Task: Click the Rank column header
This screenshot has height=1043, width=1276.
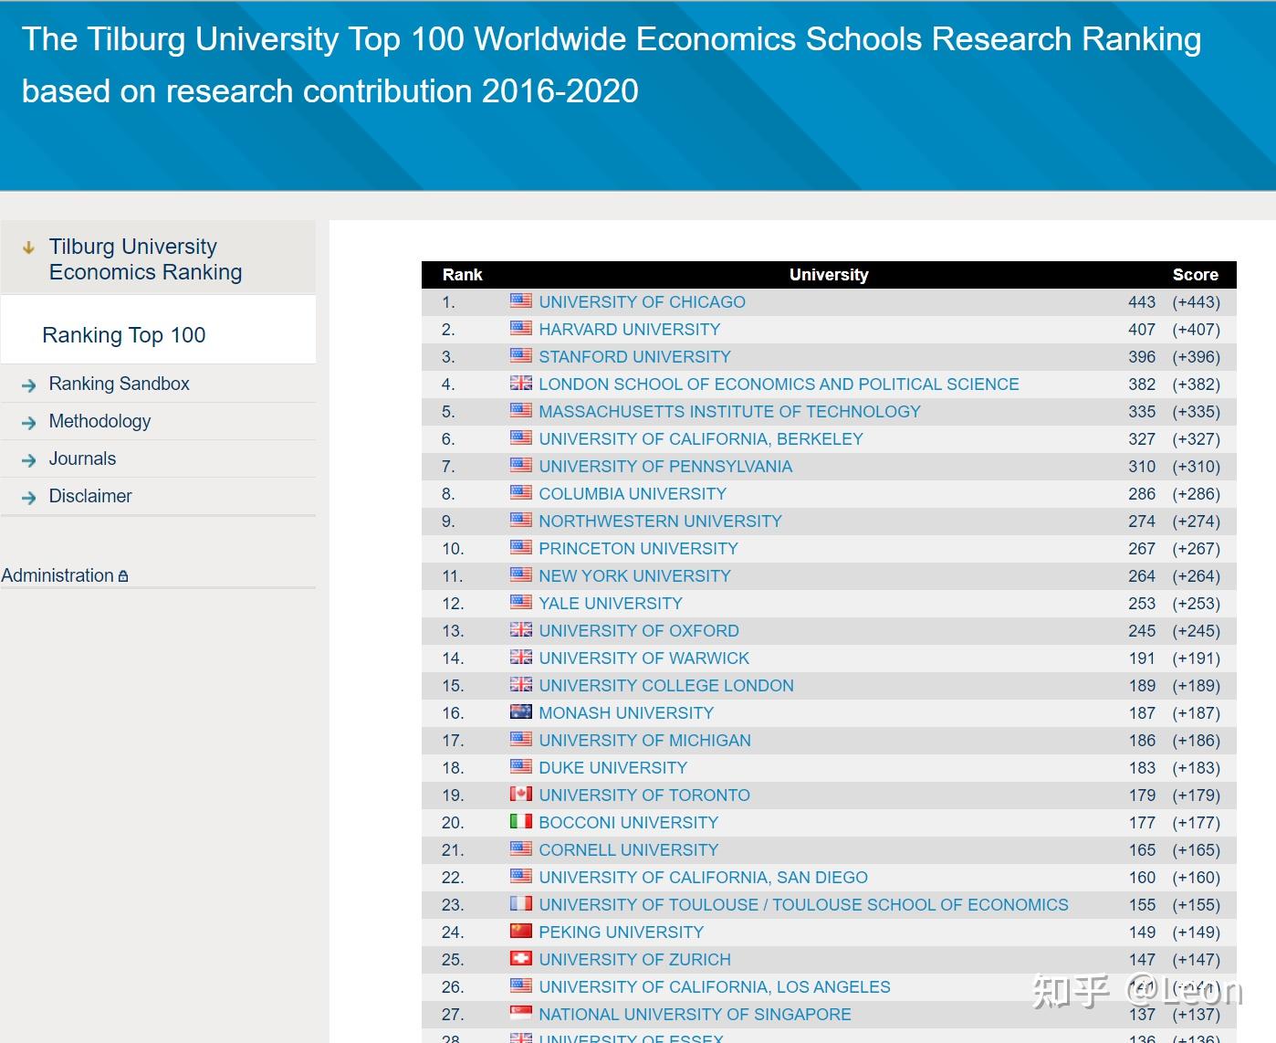Action: point(463,275)
